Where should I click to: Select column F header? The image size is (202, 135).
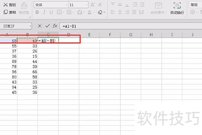pyautogui.click(x=110, y=35)
